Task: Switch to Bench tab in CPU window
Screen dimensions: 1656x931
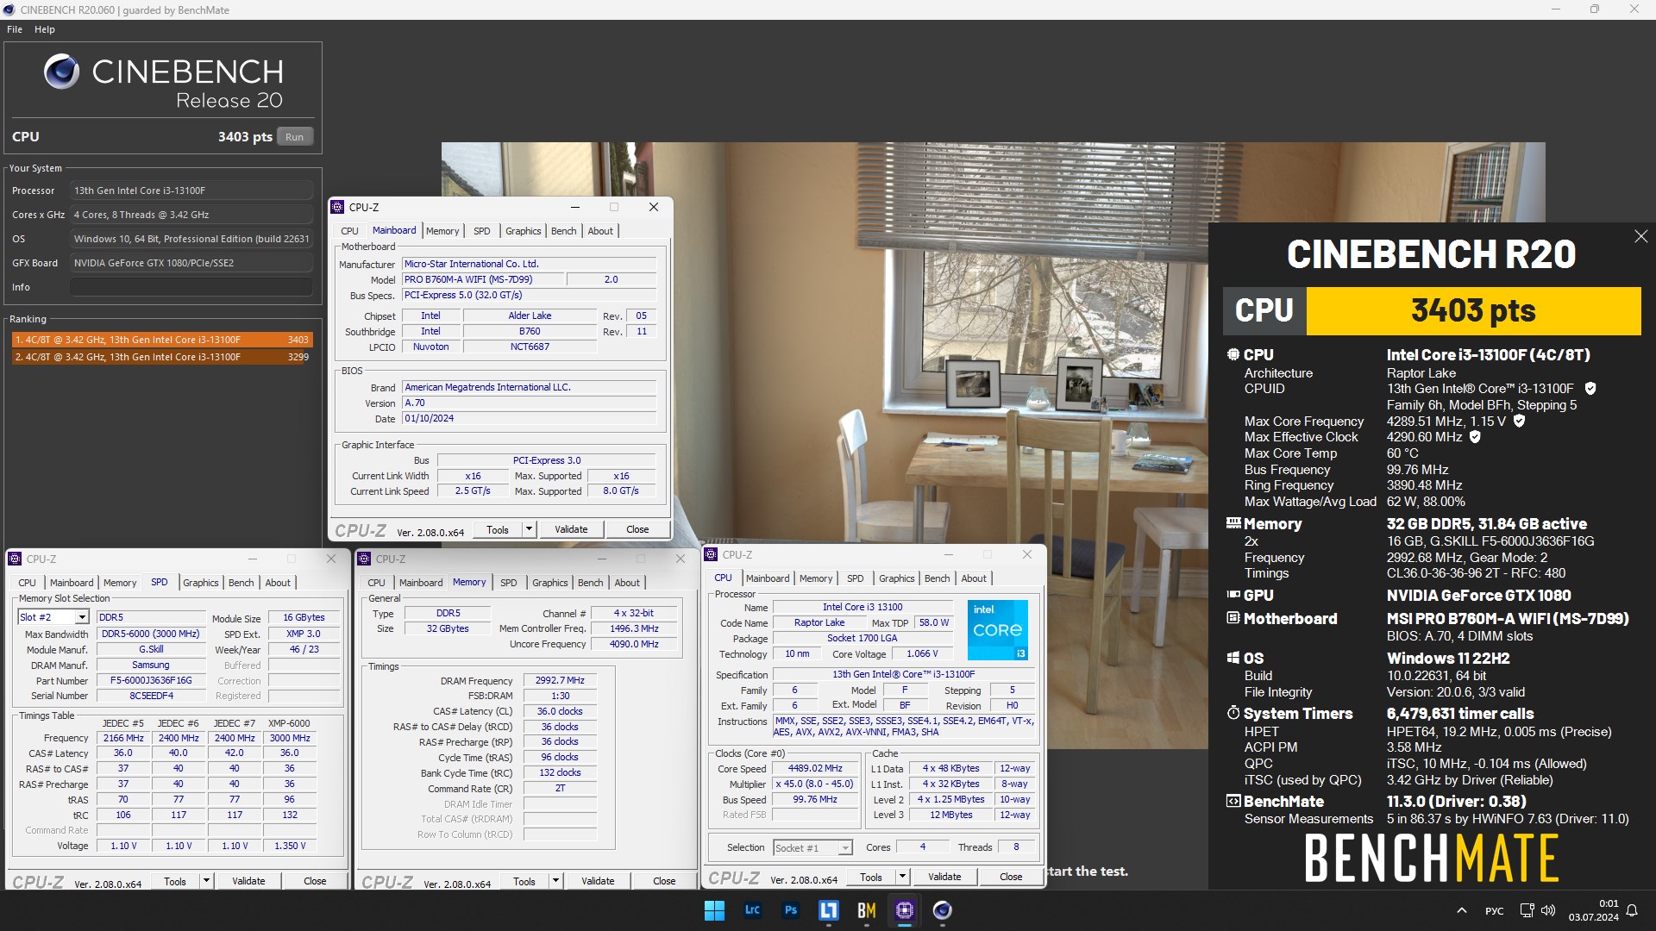Action: [937, 578]
